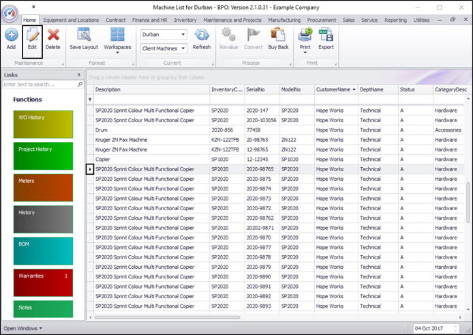Switch to the Procurement tab
This screenshot has height=335, width=473.
click(321, 20)
